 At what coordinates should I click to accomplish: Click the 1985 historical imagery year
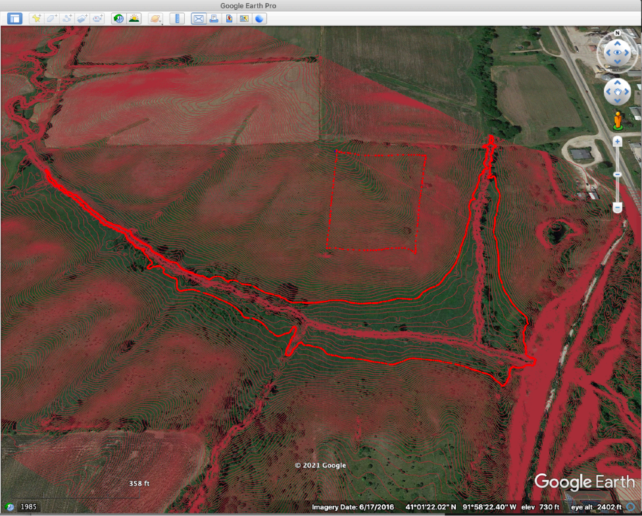click(28, 507)
